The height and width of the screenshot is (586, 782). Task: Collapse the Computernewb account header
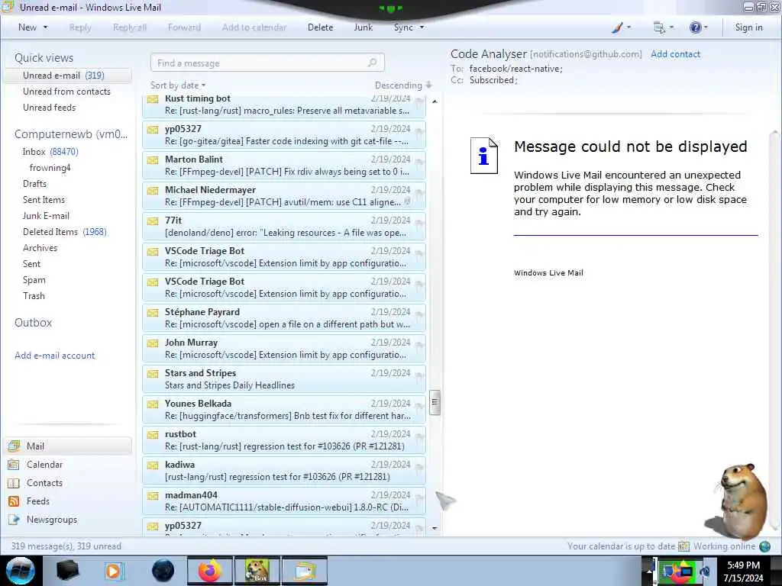pos(71,134)
